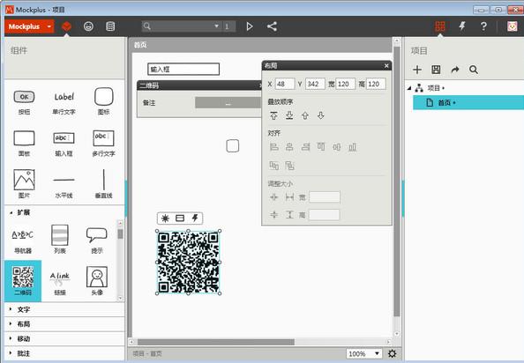Switch to the components cube tab

click(67, 26)
